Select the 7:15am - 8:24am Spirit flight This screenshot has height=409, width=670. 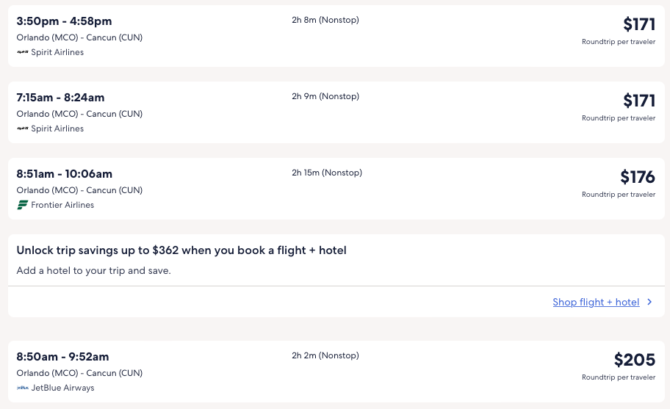(x=60, y=98)
